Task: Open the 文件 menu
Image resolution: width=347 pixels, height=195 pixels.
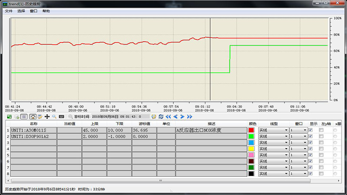Action: click(x=9, y=11)
